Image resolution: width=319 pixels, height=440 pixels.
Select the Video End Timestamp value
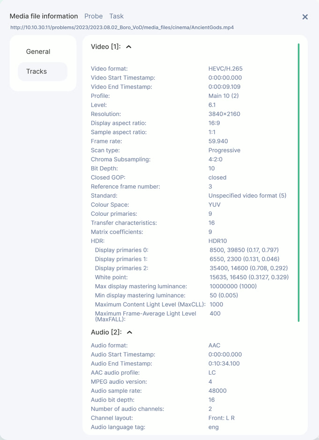point(225,87)
